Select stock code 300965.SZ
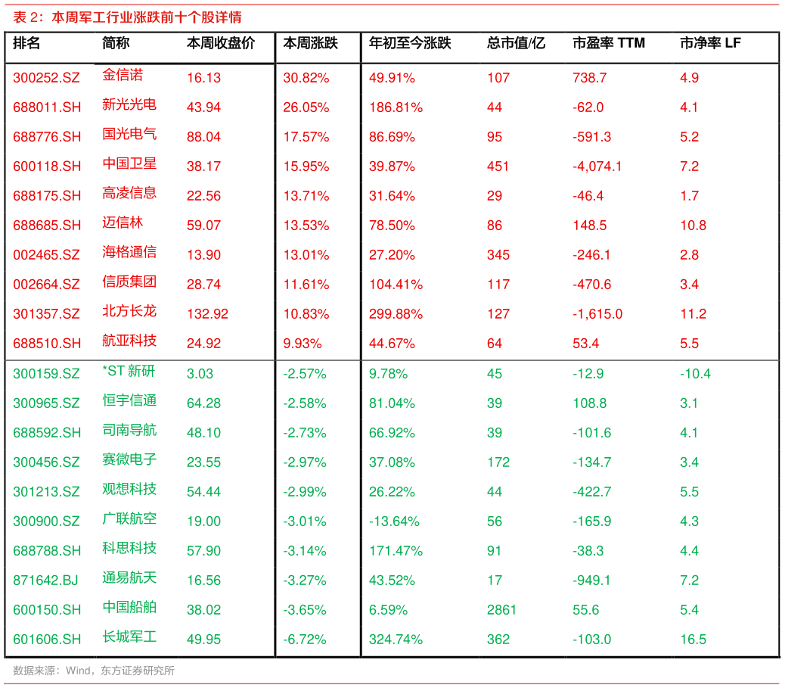The image size is (785, 688). click(47, 404)
